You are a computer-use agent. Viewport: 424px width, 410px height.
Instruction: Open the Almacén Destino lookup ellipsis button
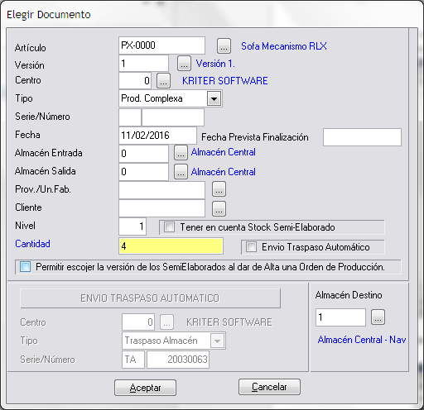click(378, 317)
